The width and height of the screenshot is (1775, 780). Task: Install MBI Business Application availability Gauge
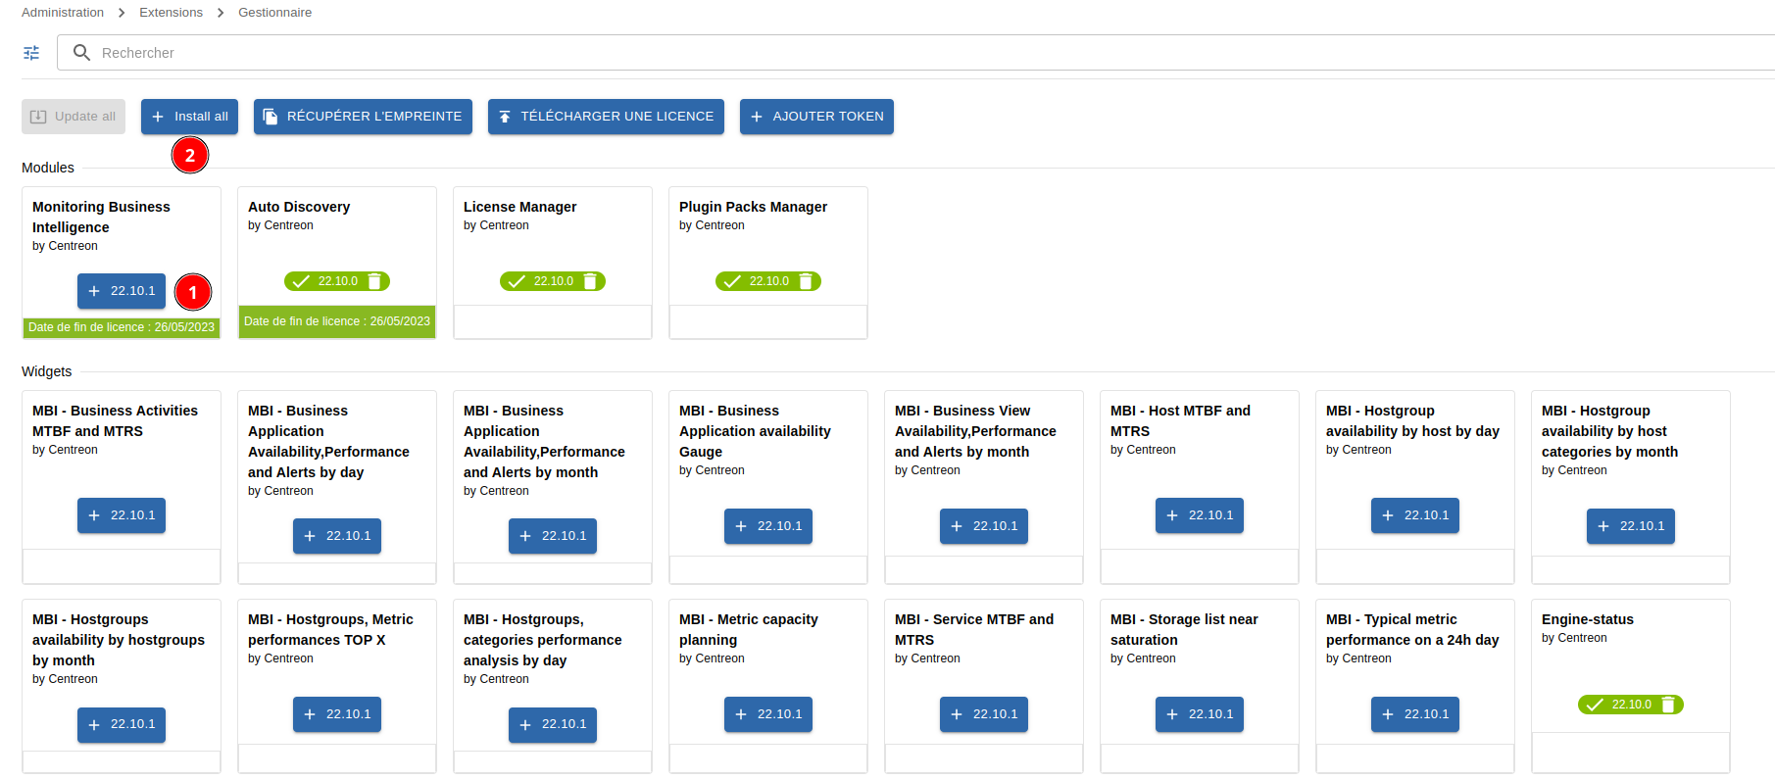pyautogui.click(x=768, y=526)
